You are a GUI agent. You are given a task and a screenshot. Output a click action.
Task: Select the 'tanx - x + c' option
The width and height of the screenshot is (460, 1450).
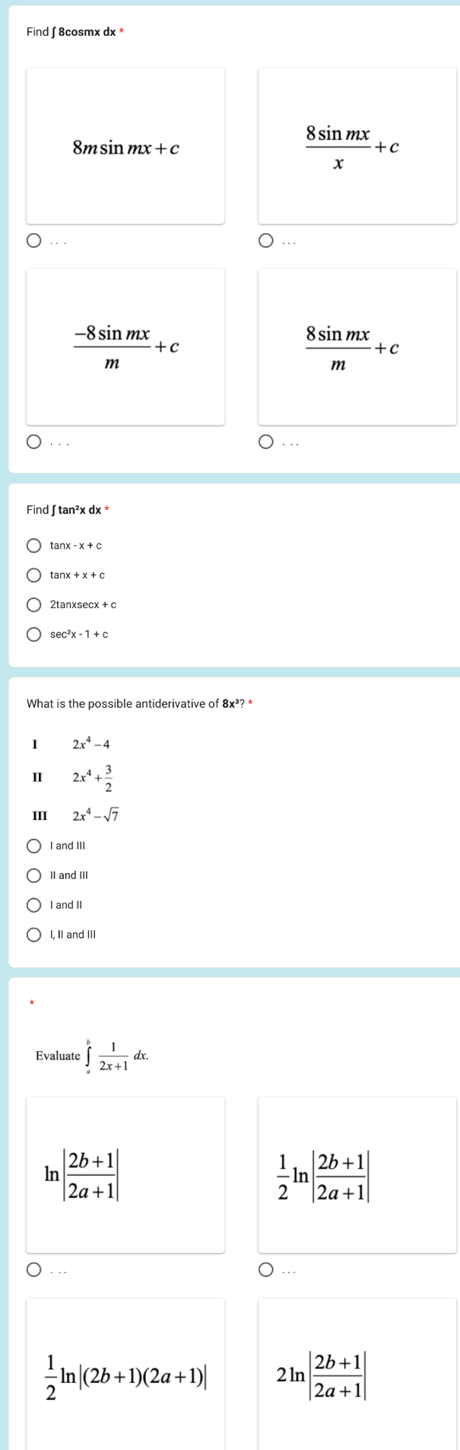click(x=34, y=546)
